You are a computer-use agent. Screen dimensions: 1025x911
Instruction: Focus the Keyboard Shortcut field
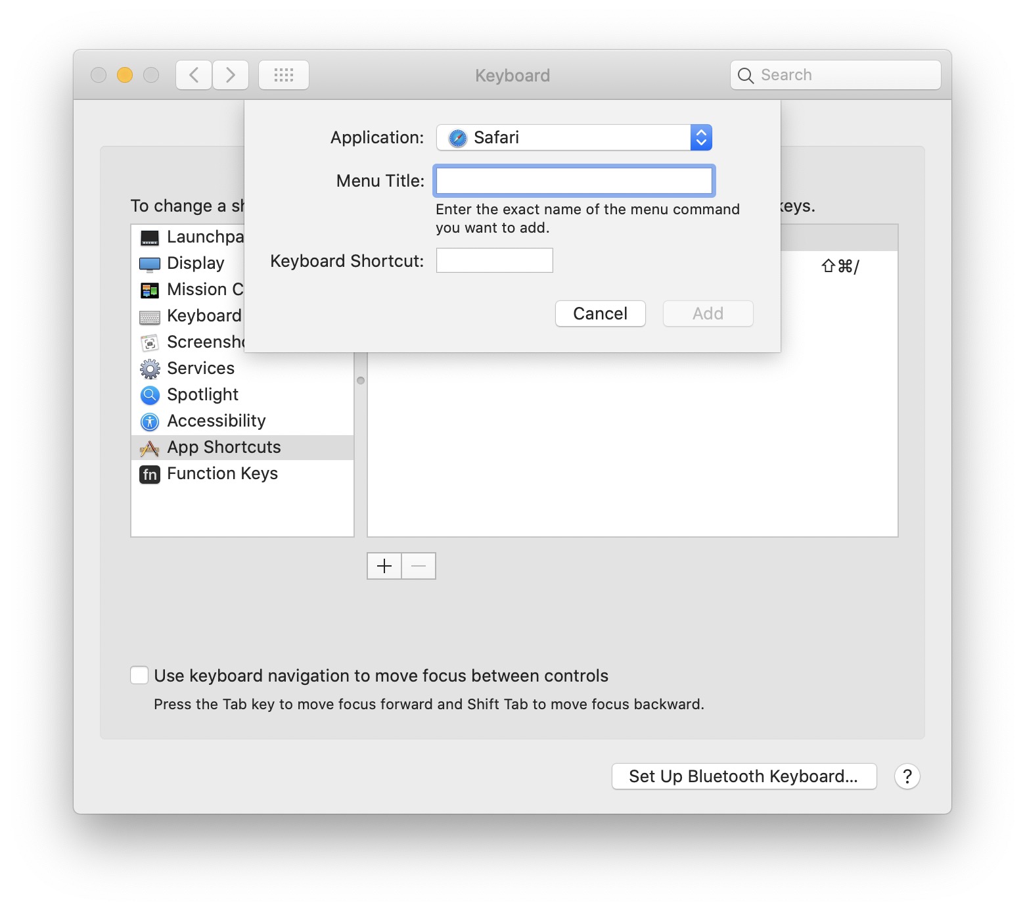click(x=494, y=260)
